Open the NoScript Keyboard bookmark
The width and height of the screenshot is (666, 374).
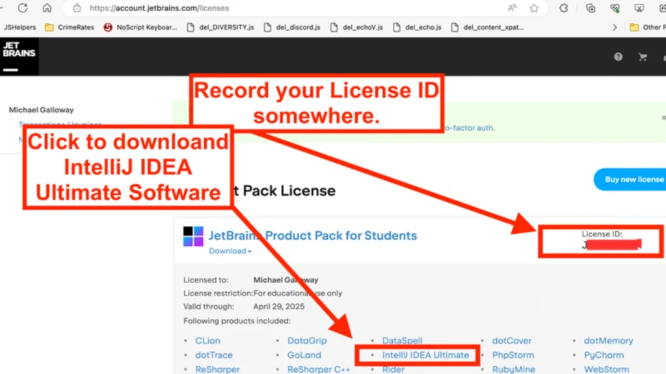coord(140,27)
